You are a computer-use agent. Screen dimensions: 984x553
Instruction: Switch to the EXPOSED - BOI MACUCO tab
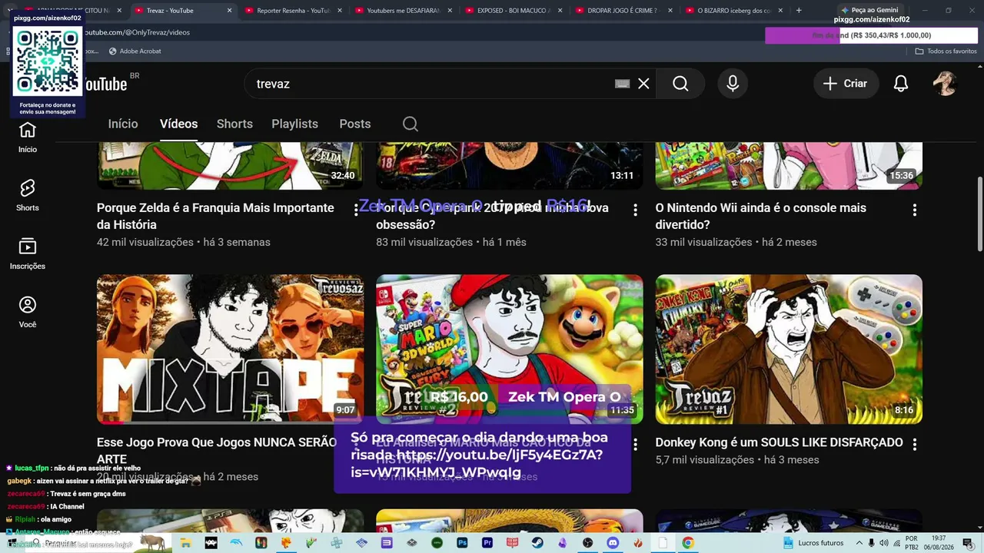514,11
